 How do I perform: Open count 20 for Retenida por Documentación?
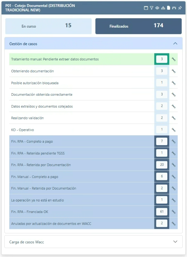[162, 165]
